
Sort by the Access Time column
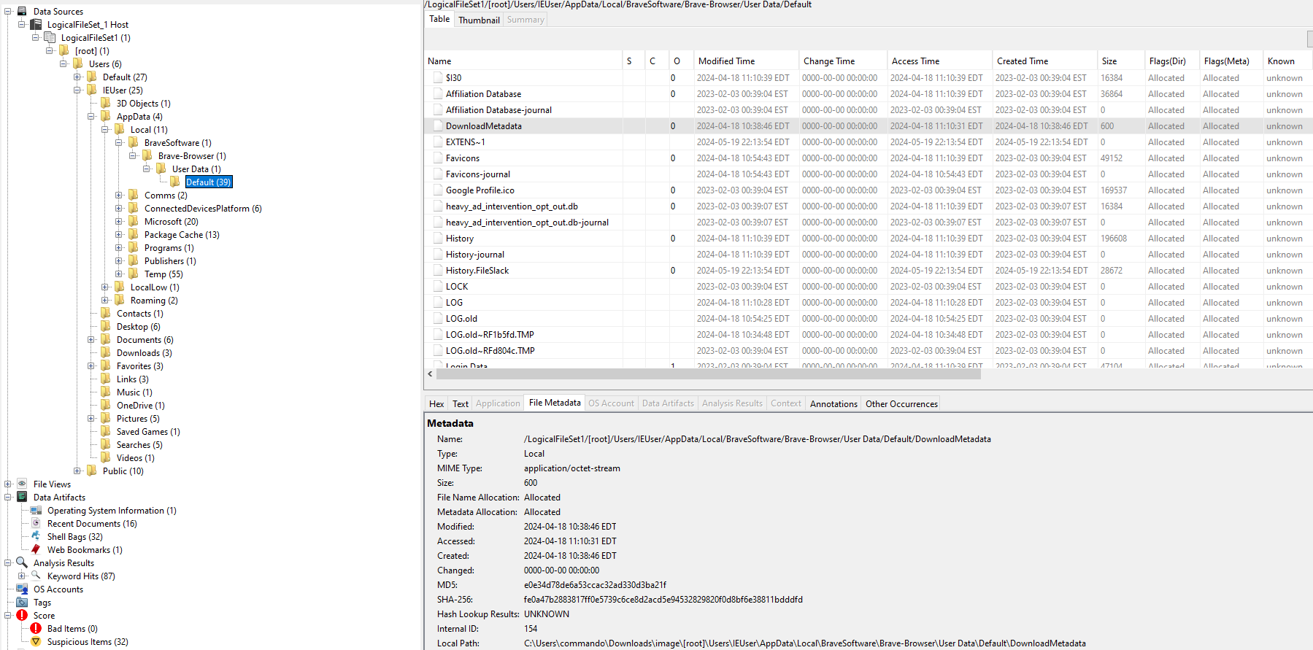coord(939,61)
